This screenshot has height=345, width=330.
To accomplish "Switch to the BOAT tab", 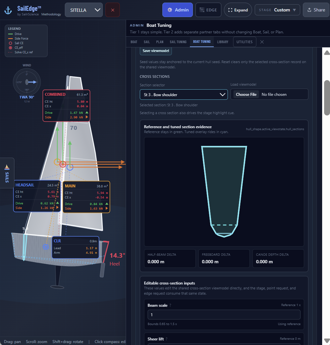I will (x=134, y=42).
